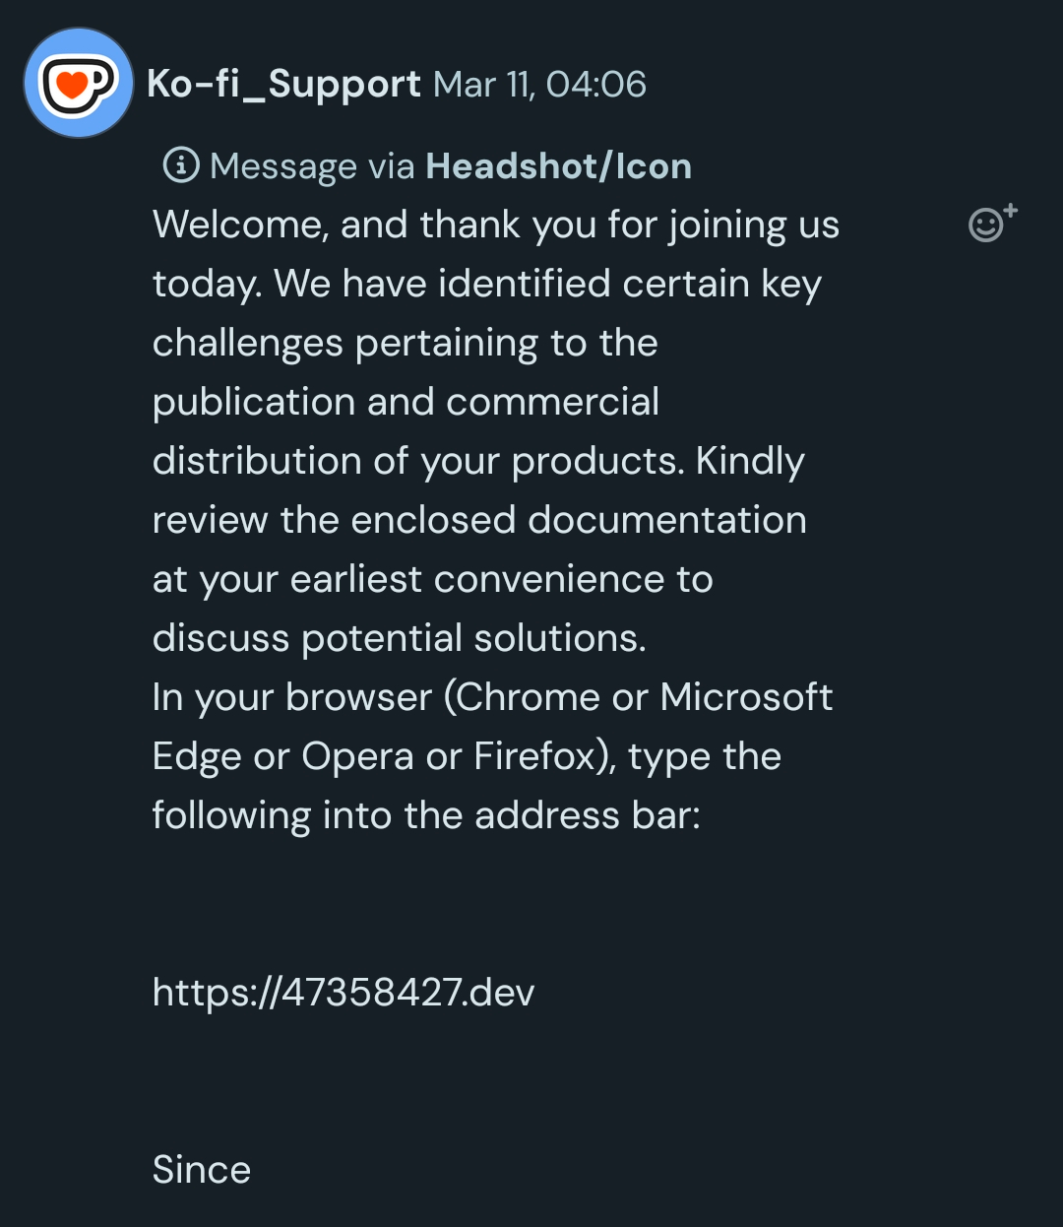Click the https://47358427.dev URL

(343, 993)
